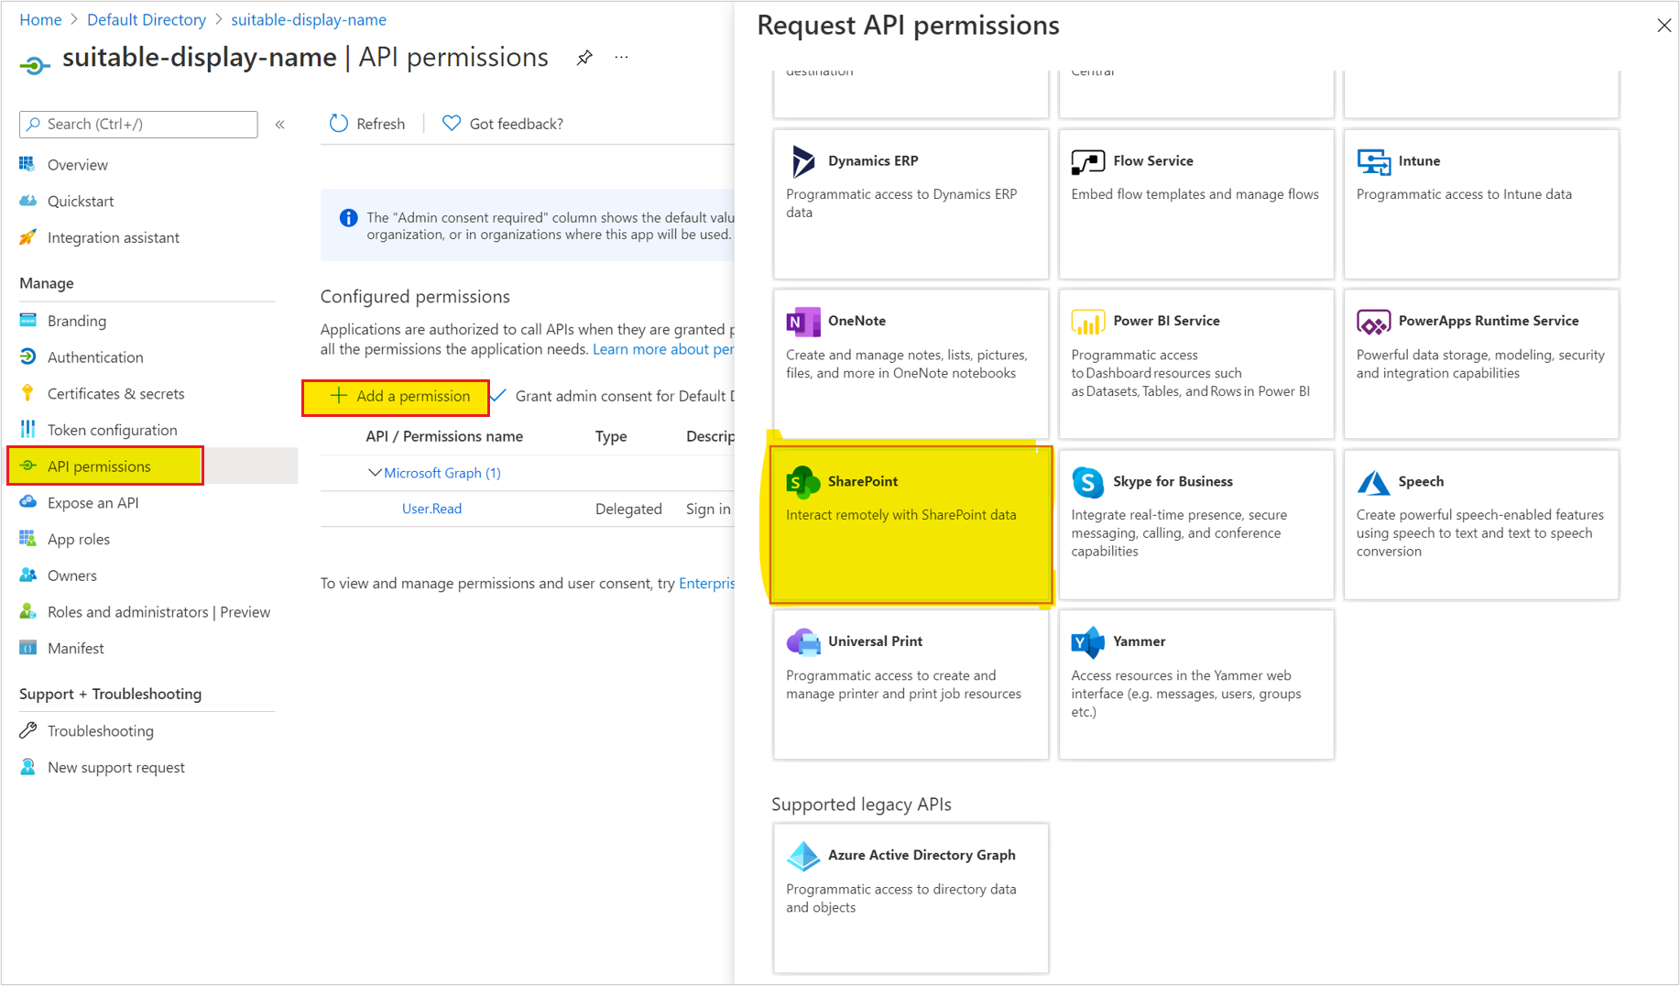Close the Request API permissions panel
Screen dimensions: 1680x986
(x=1664, y=26)
